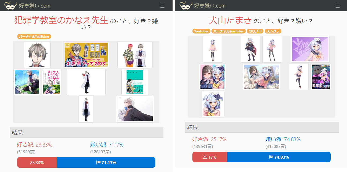Click the flag icon in 74.83% bar
The height and width of the screenshot is (172, 347).
(271, 157)
